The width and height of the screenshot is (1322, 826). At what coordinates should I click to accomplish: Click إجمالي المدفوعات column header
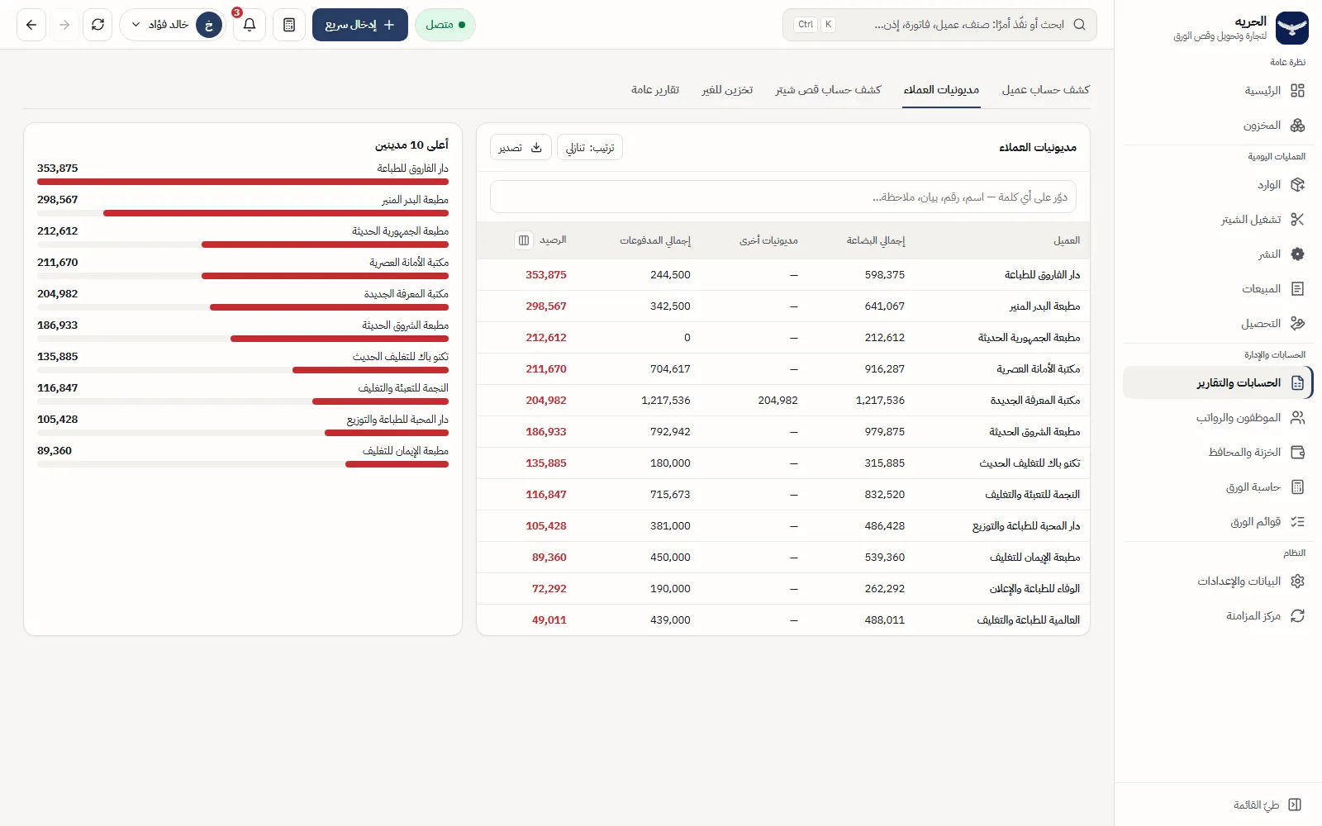pyautogui.click(x=655, y=240)
